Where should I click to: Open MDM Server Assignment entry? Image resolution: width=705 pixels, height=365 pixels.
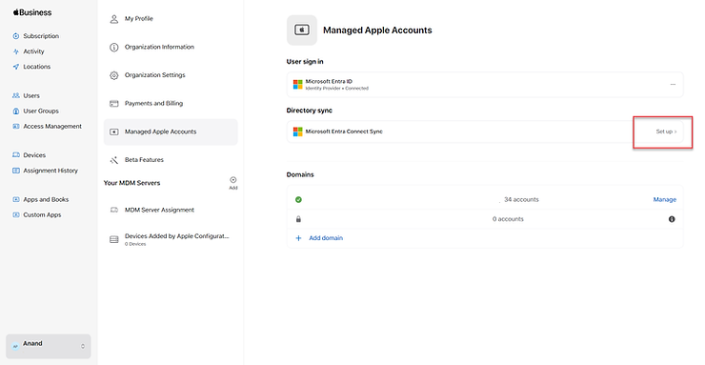(x=171, y=210)
